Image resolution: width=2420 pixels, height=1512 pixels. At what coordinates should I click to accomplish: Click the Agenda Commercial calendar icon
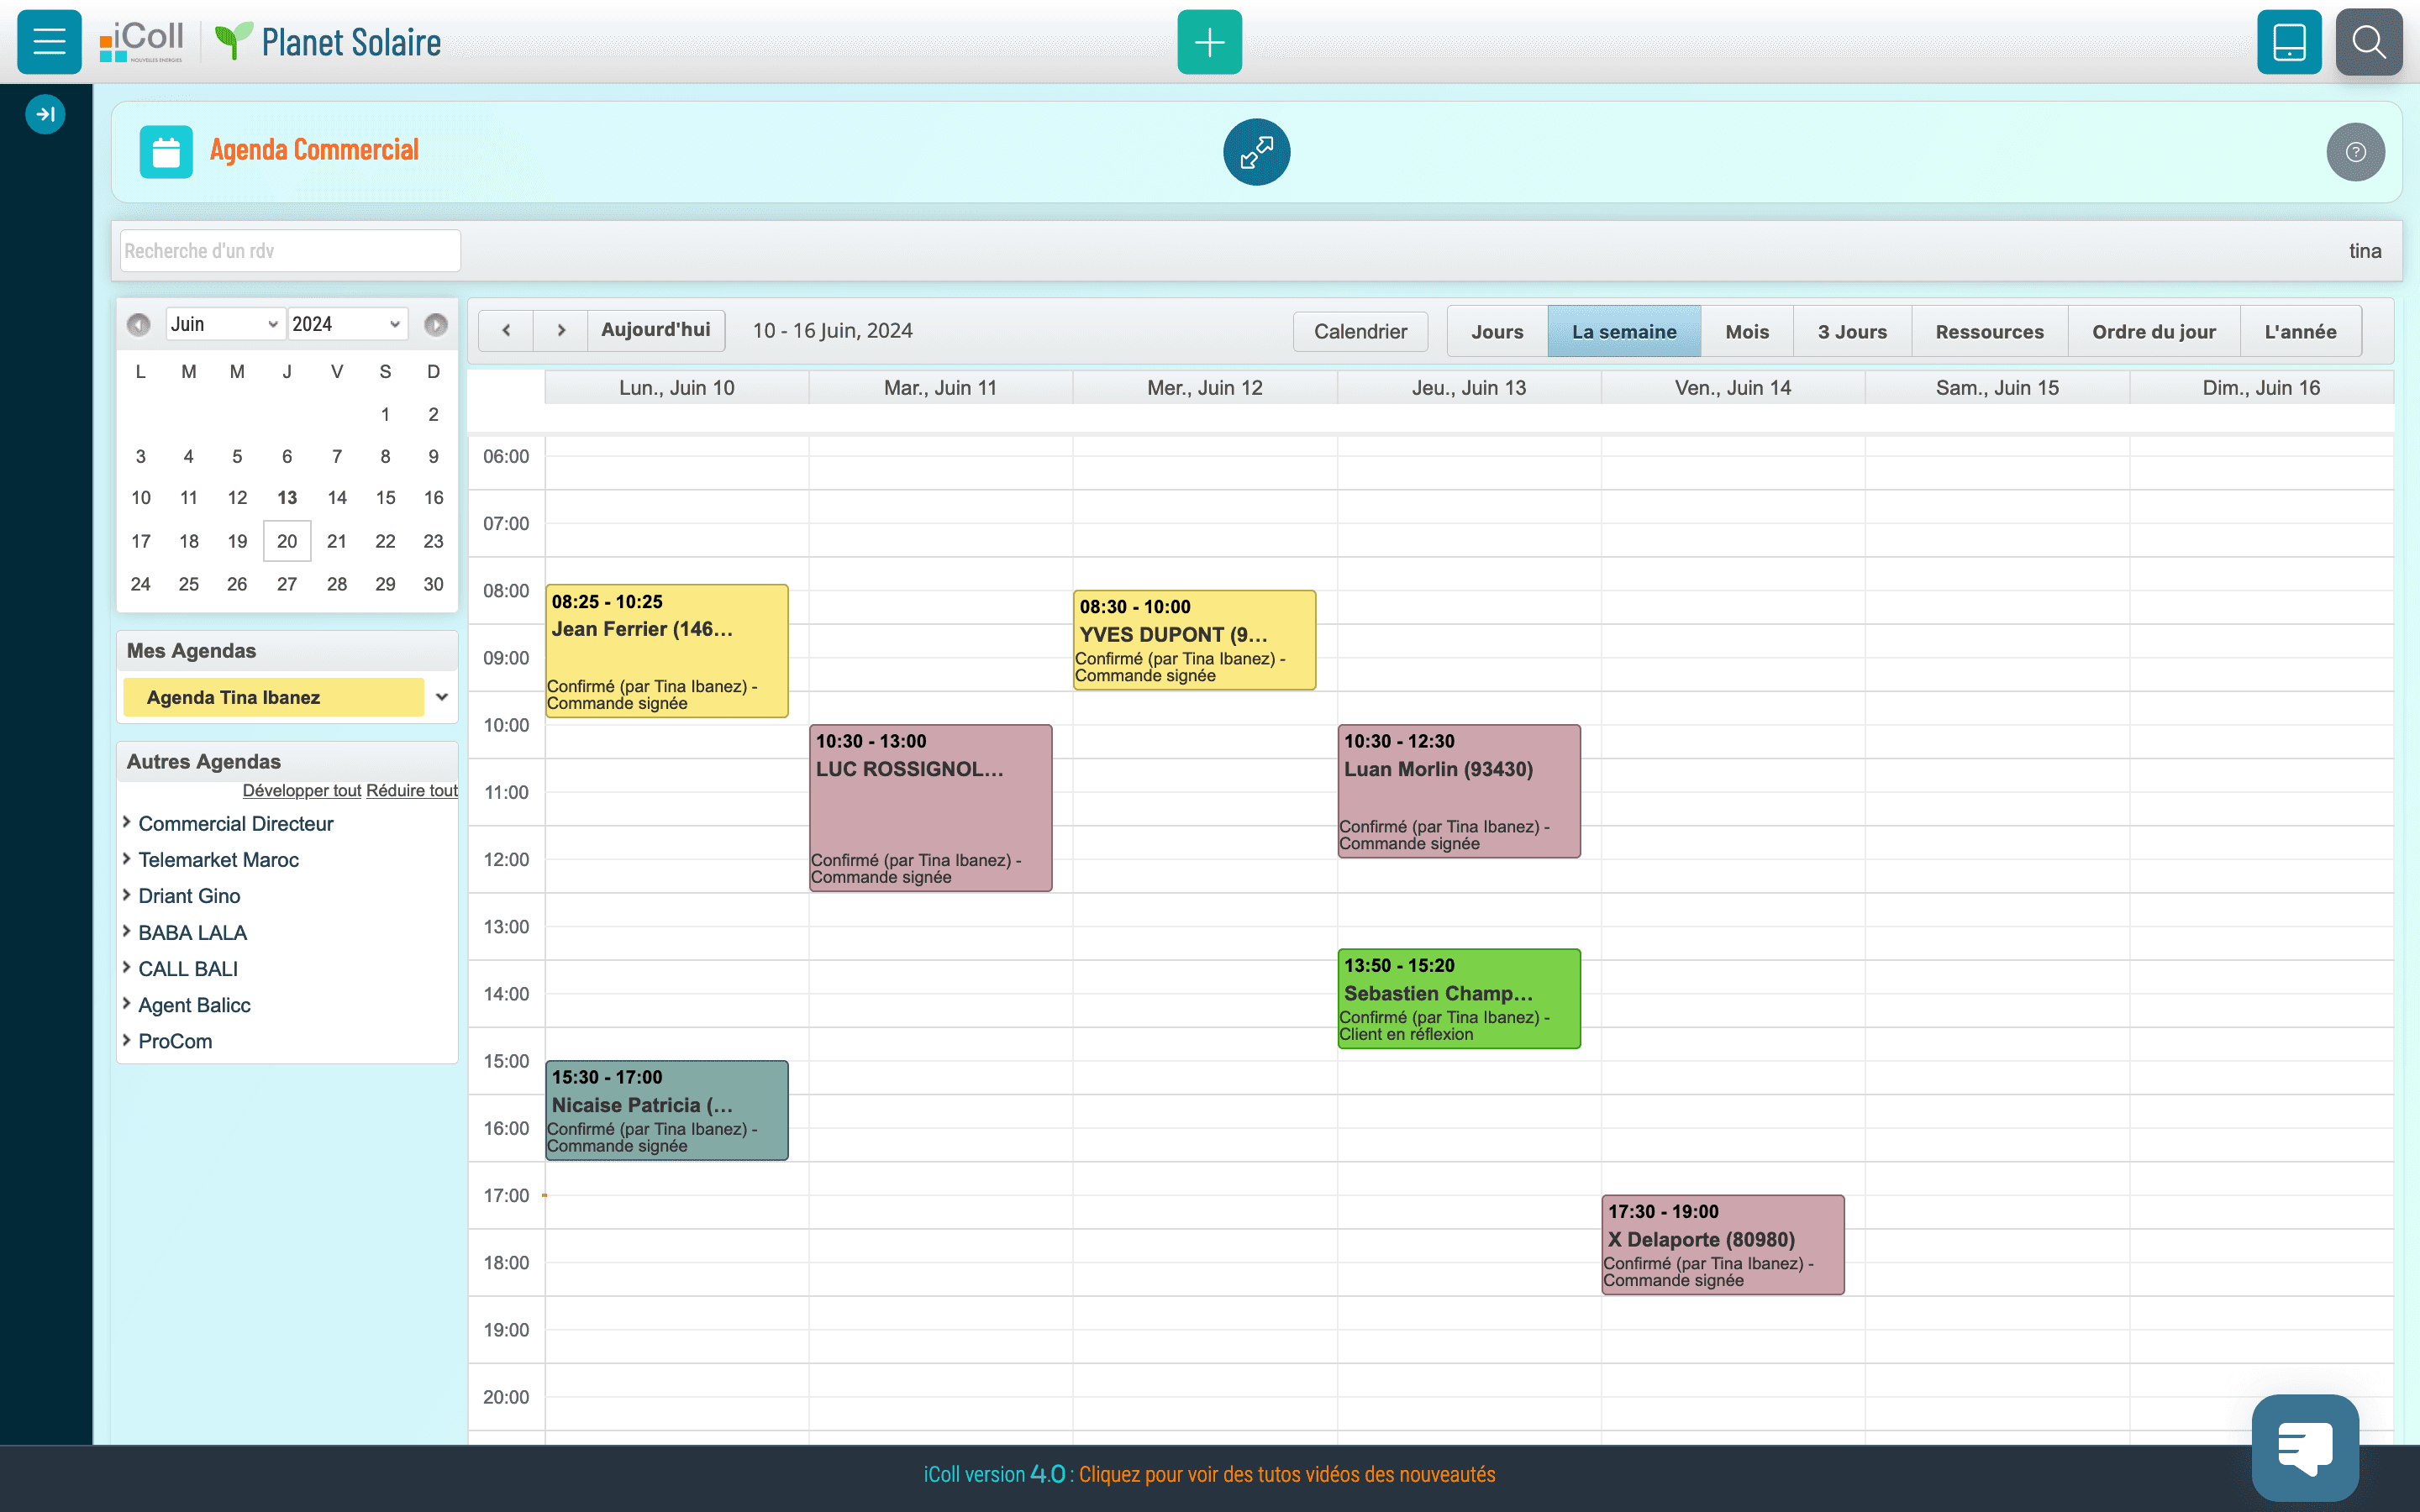pos(166,152)
